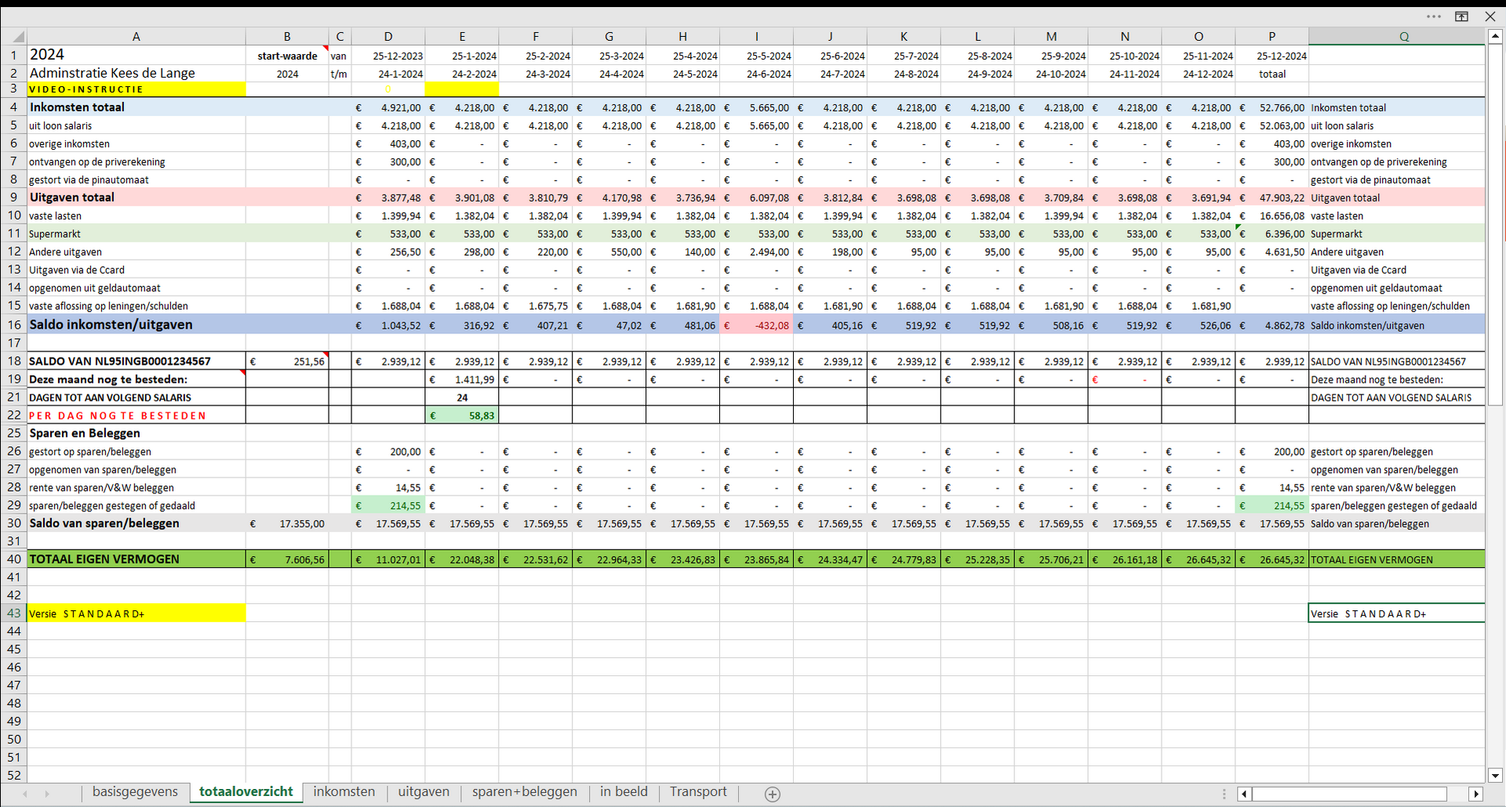Click horizontal scrollbar left arrow
This screenshot has height=807, width=1506.
1244,794
